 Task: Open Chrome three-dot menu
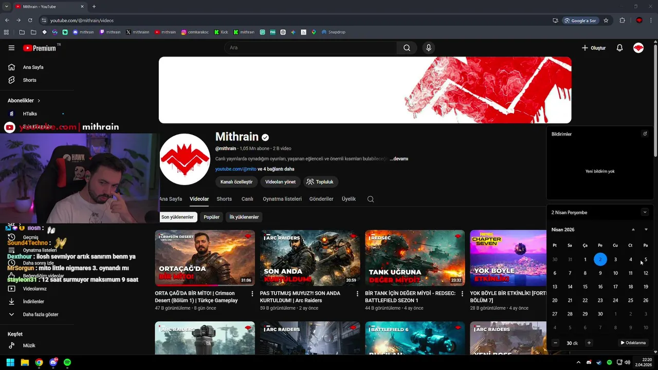[x=651, y=21]
